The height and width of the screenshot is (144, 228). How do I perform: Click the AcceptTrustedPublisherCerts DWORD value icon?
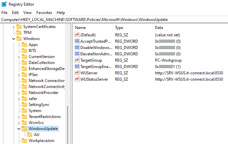(x=77, y=41)
